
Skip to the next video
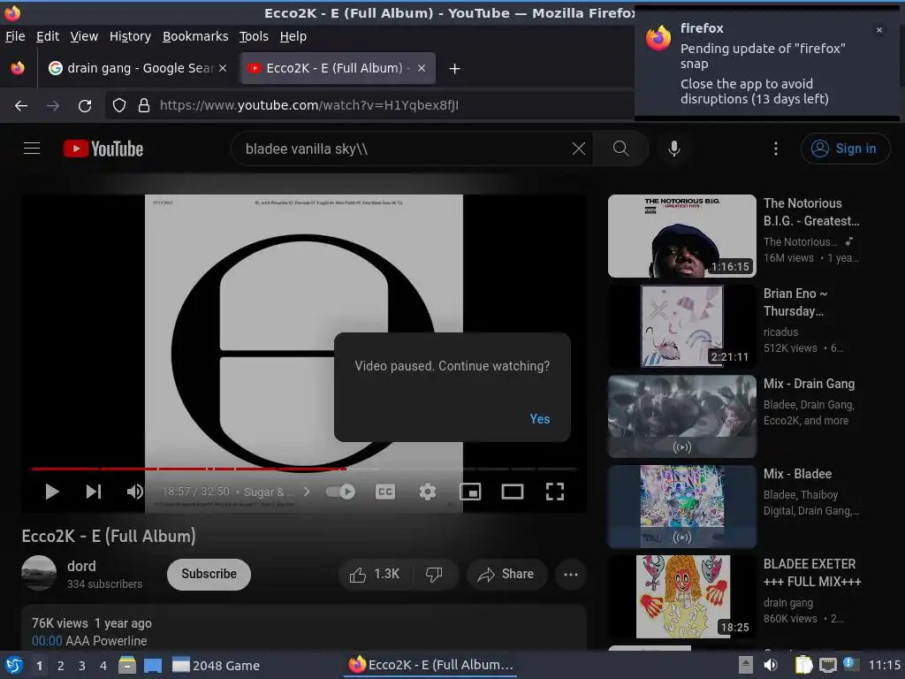pos(94,492)
